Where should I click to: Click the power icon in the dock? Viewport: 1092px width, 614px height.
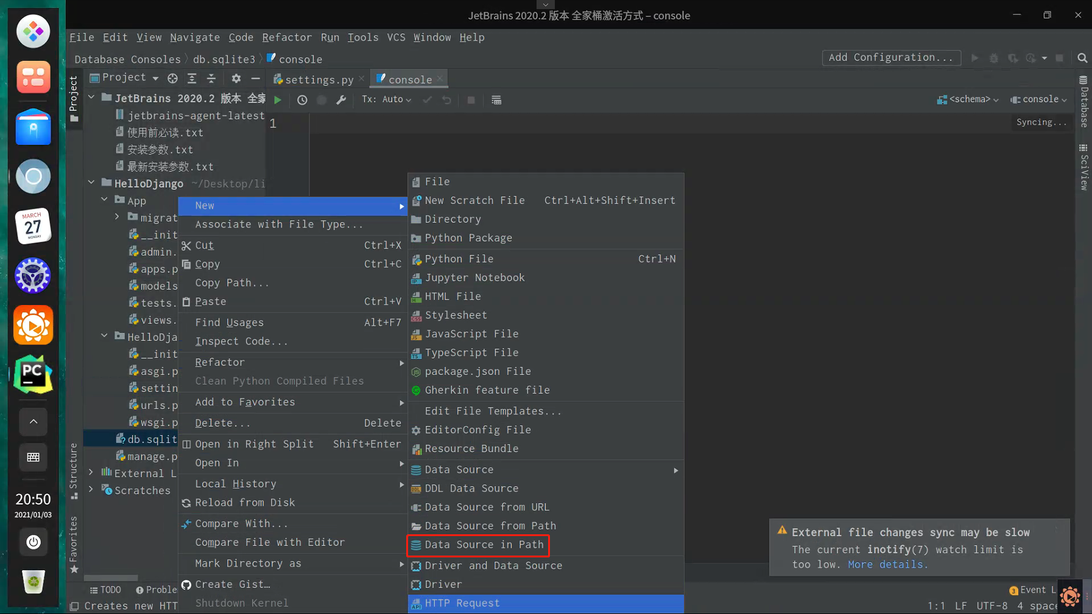coord(33,542)
